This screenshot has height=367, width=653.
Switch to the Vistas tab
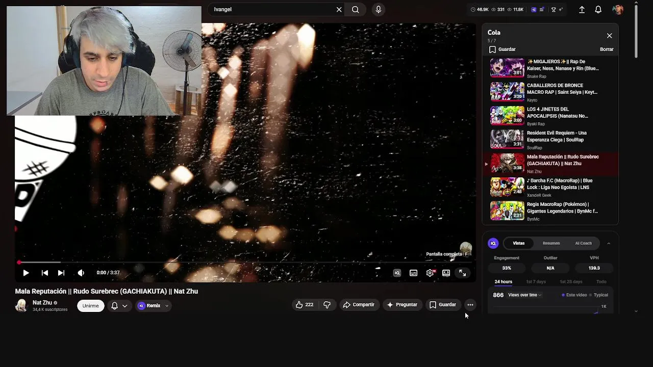coord(518,243)
